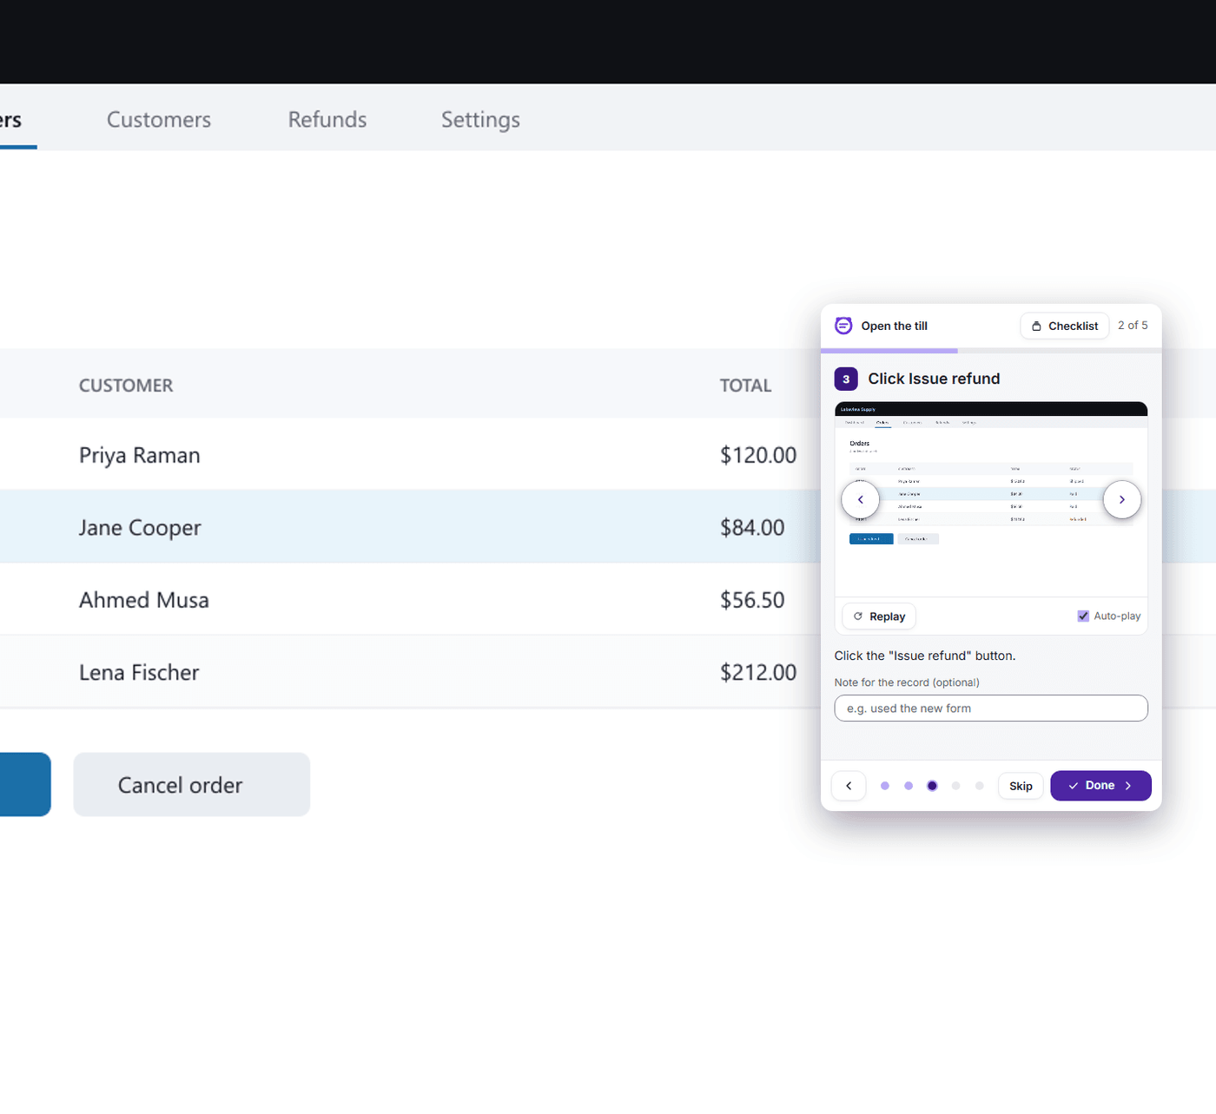Toggle the Auto-play checkbox
This screenshot has height=1114, width=1216.
click(x=1083, y=616)
